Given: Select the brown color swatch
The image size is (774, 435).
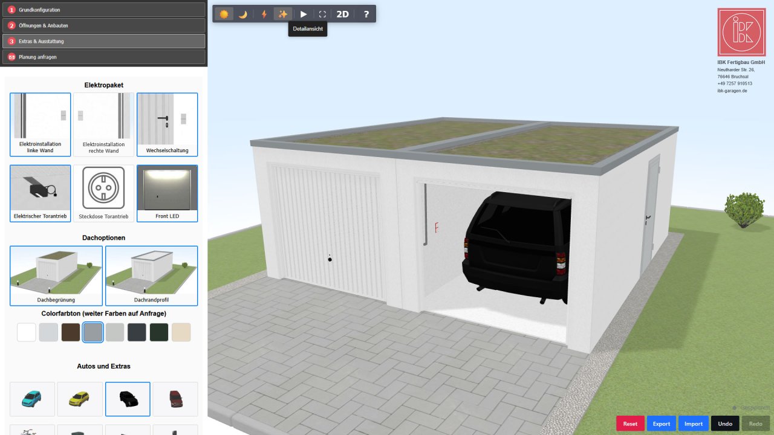Looking at the screenshot, I should 71,332.
